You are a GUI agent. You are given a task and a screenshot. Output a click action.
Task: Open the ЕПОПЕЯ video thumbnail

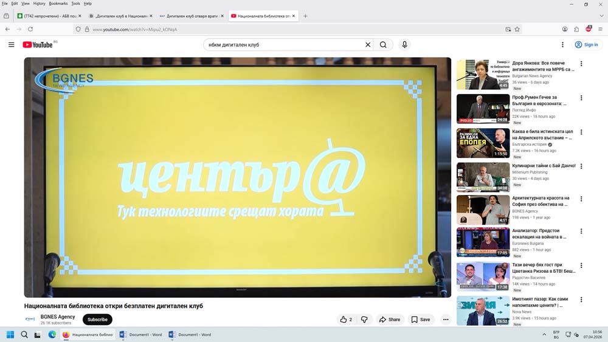coord(483,143)
